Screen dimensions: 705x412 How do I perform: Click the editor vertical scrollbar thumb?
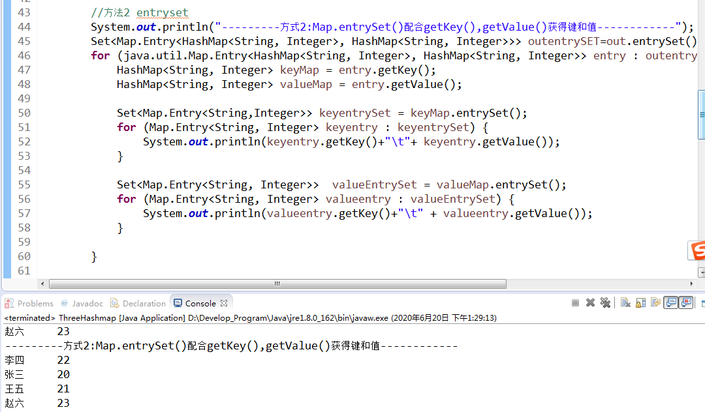tap(701, 115)
